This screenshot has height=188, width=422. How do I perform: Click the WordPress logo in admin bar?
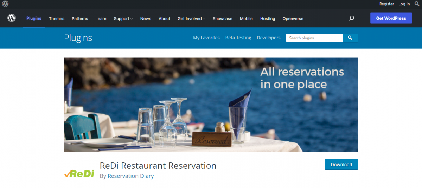click(x=5, y=4)
